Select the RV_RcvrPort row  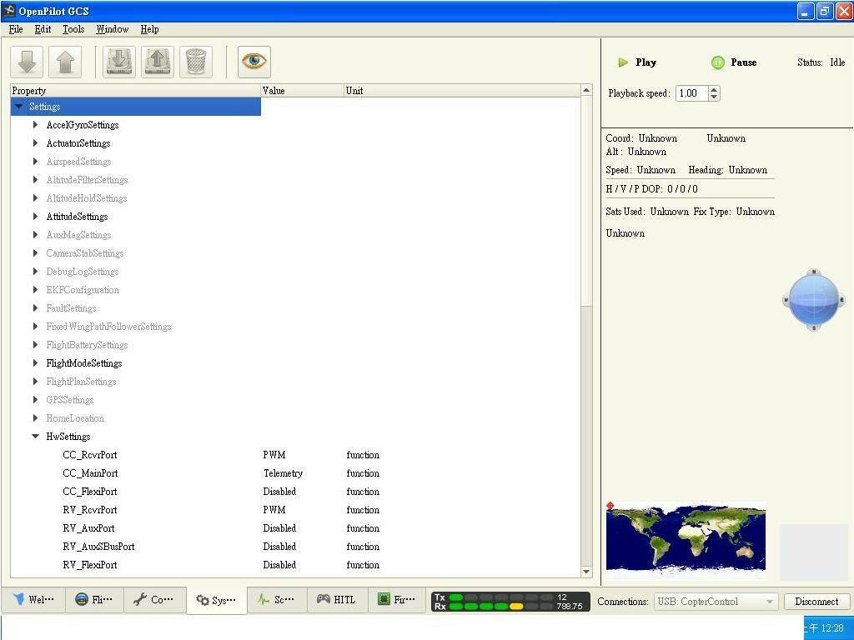click(x=296, y=510)
